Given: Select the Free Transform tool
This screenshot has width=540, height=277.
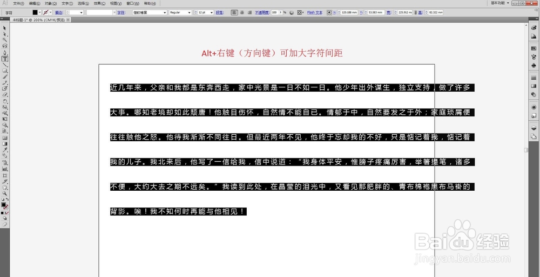Looking at the screenshot, I should tap(5, 119).
